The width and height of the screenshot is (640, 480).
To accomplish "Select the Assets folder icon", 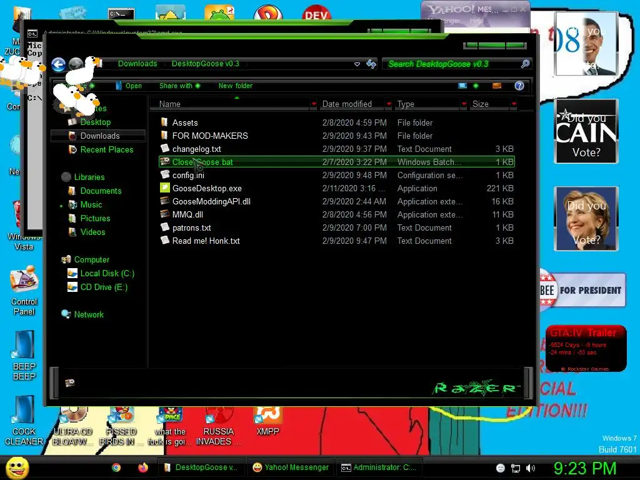I will 164,122.
